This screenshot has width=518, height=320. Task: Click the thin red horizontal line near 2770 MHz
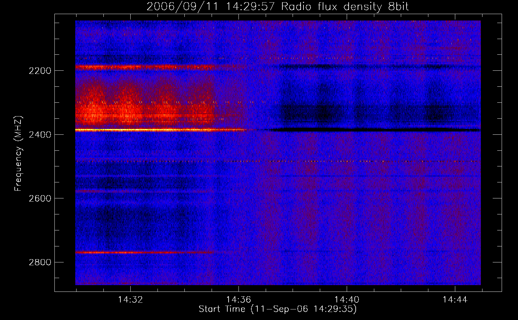(x=144, y=252)
